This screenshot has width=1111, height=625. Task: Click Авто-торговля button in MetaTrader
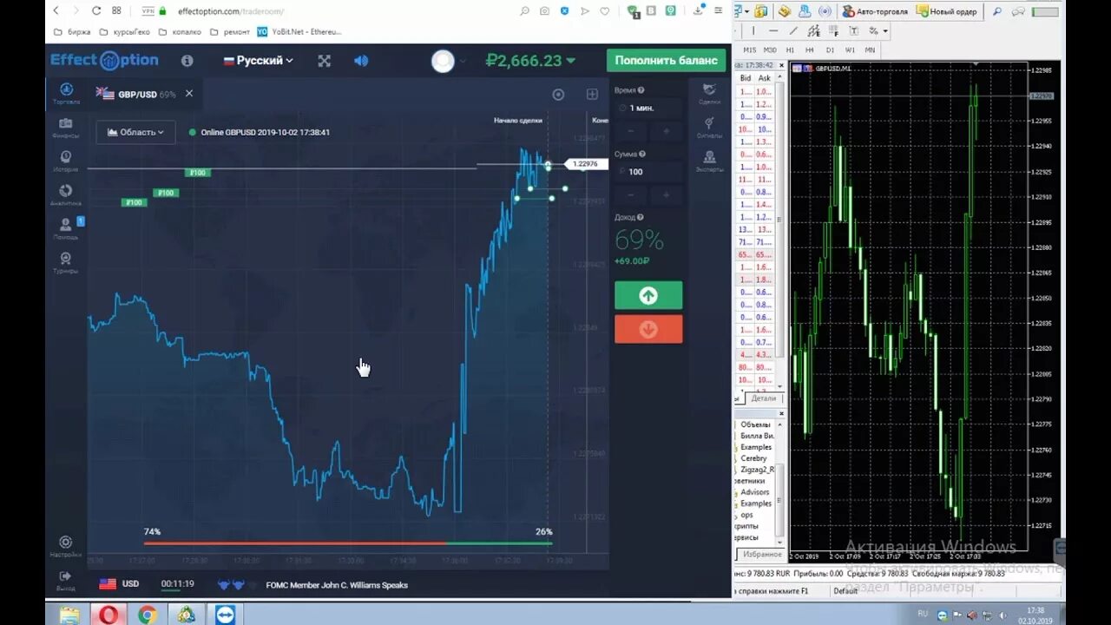click(875, 11)
